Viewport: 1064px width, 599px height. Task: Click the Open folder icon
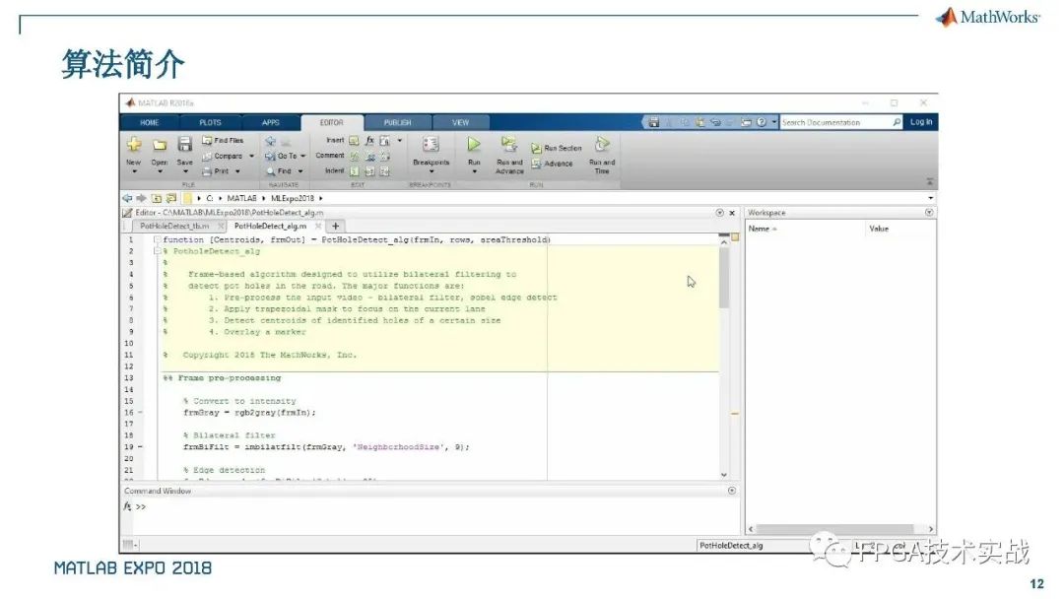pyautogui.click(x=160, y=145)
